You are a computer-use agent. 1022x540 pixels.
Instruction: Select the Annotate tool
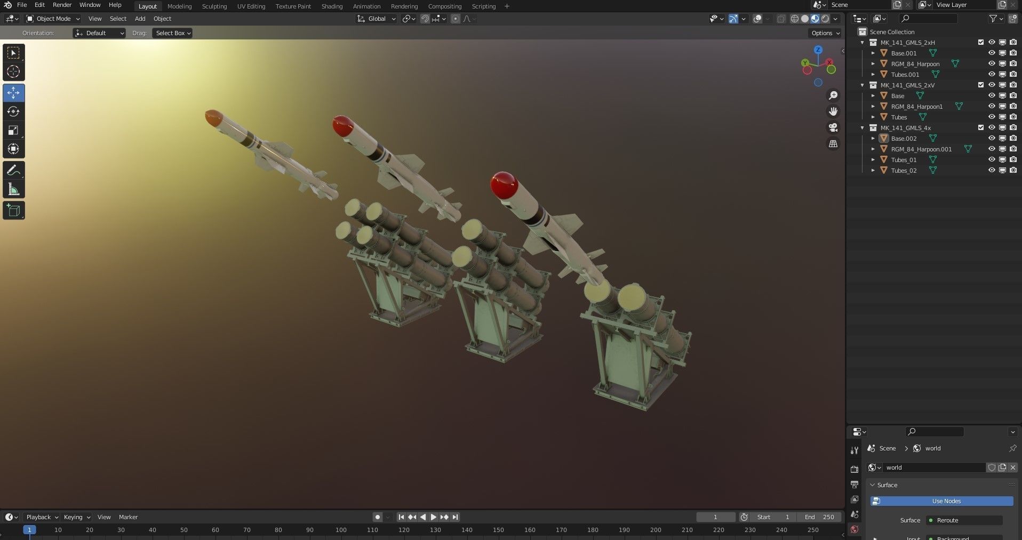(x=14, y=171)
